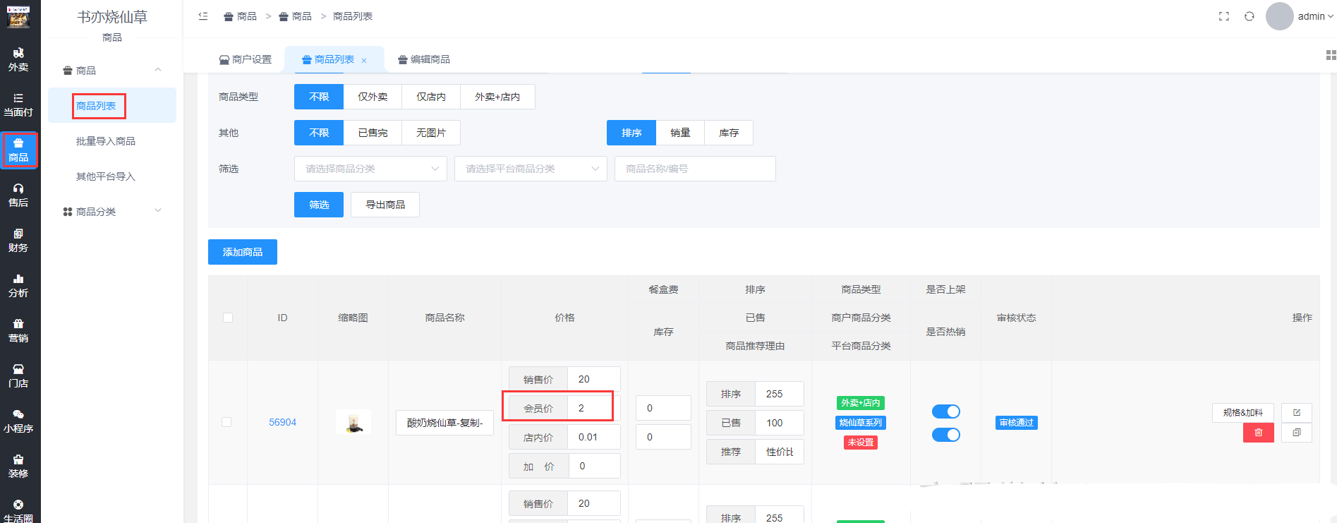The width and height of the screenshot is (1337, 523).
Task: Click the first 商品 breadcrumb item
Action: click(x=241, y=16)
